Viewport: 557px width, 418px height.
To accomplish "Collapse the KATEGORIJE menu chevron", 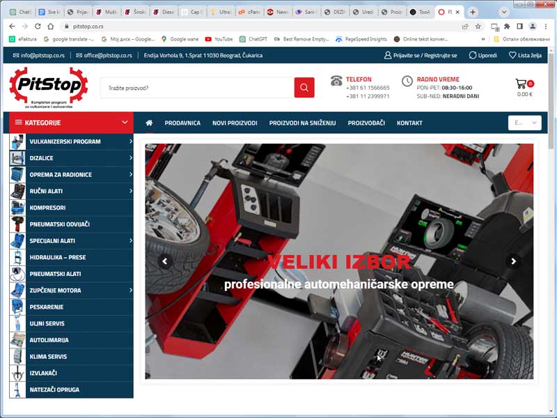I will click(125, 123).
